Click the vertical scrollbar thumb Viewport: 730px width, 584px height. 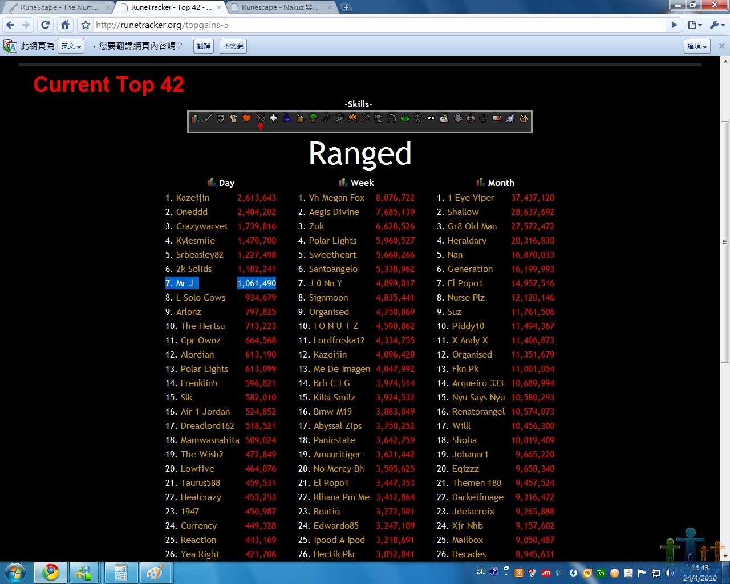click(x=725, y=241)
